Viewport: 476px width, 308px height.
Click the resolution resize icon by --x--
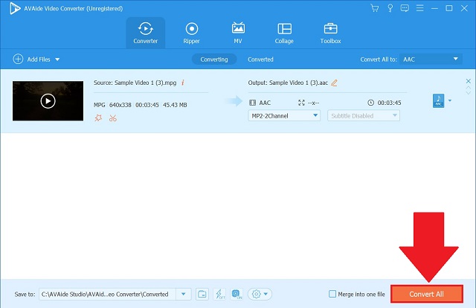(x=301, y=103)
